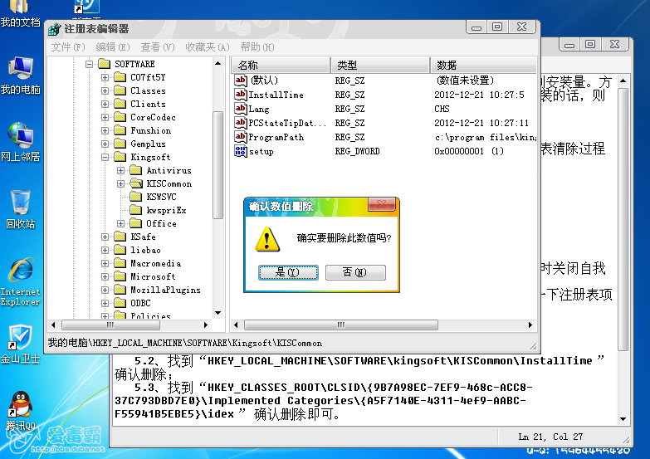
Task: Expand the KISCommon tree node
Action: coord(120,183)
